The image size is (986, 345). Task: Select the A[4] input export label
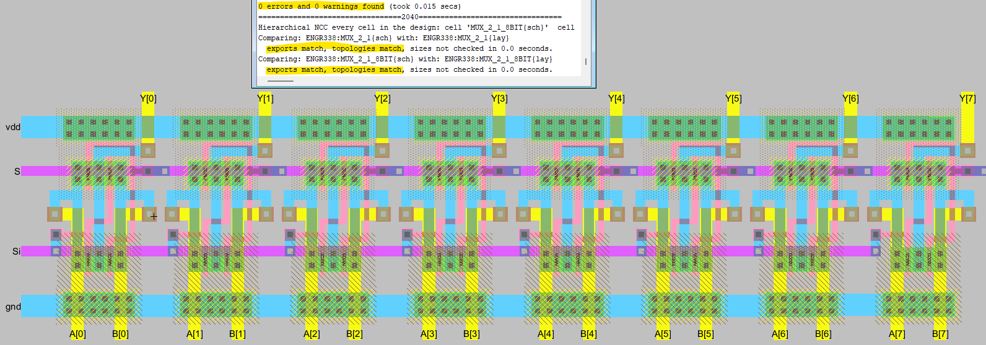point(546,334)
